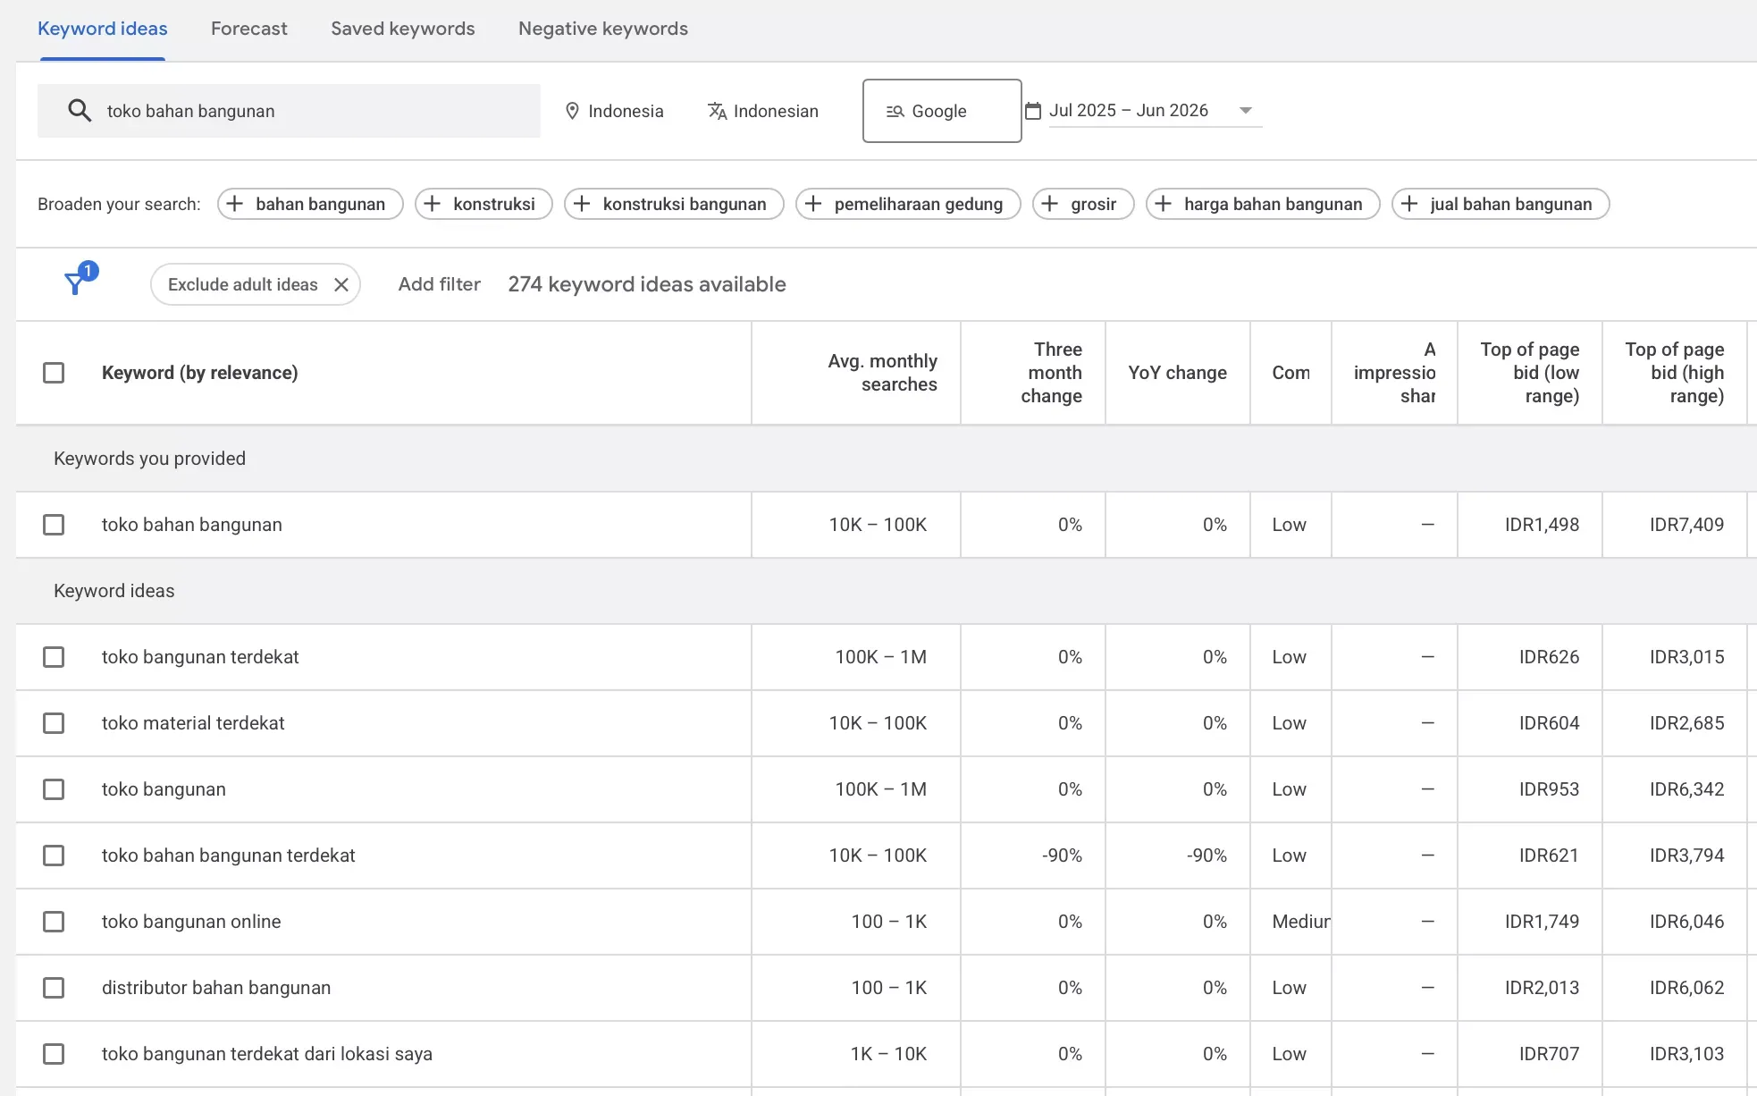Open the Google search networks selector
The width and height of the screenshot is (1757, 1096).
942,111
